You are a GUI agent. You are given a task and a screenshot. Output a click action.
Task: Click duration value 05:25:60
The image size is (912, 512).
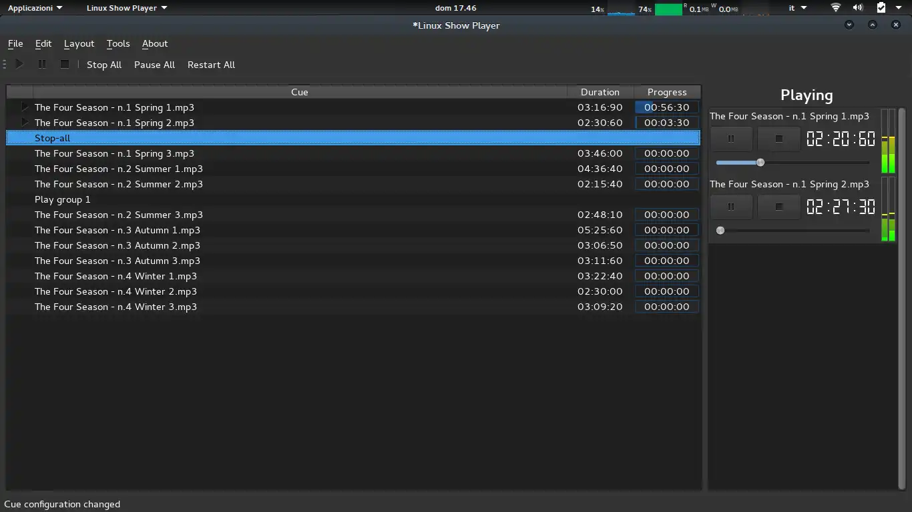[600, 230]
